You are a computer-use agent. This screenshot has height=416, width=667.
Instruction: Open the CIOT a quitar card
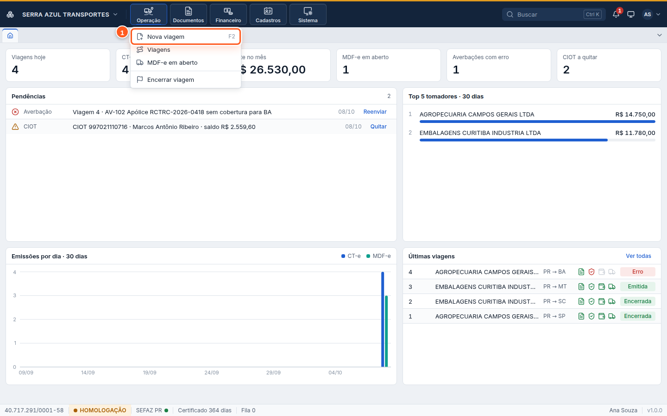coord(609,65)
